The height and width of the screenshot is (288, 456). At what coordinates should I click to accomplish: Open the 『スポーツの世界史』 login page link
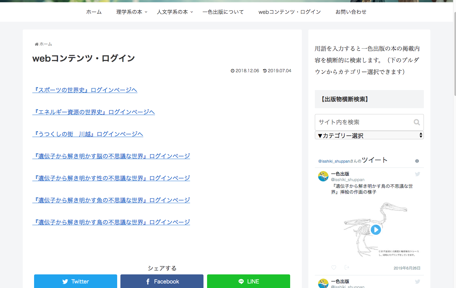(85, 90)
